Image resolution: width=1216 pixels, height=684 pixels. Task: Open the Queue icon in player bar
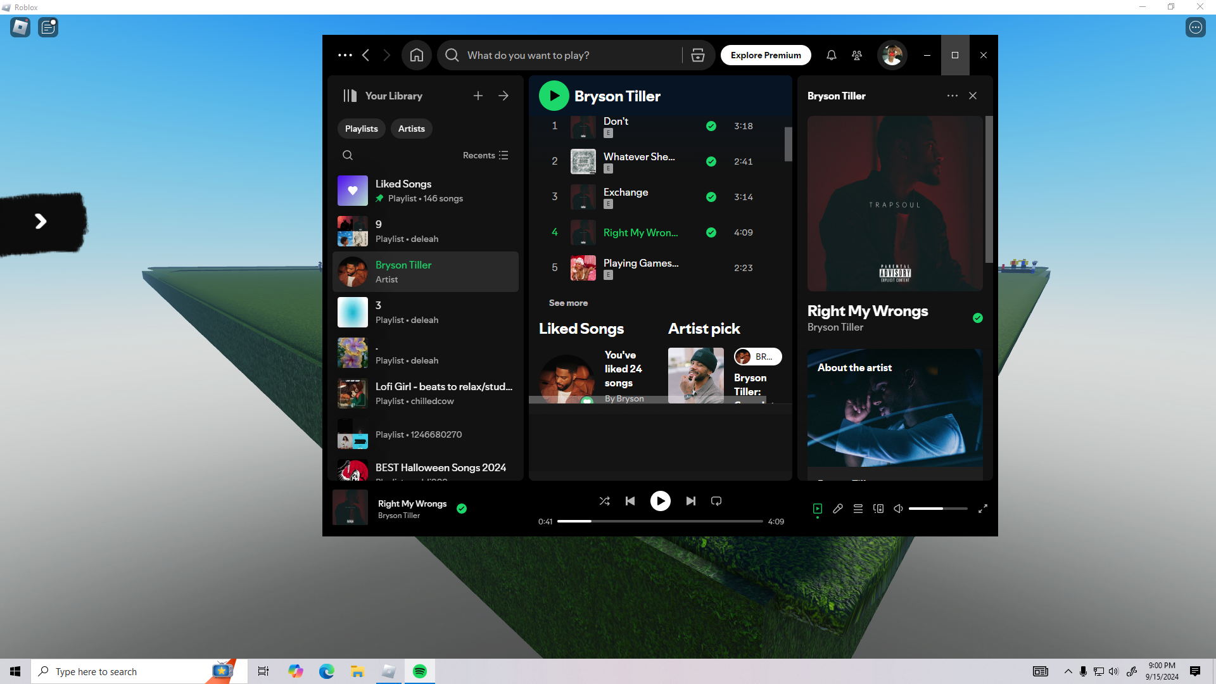[858, 509]
